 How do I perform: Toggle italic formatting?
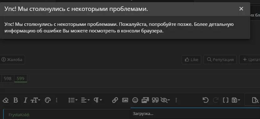coord(25,100)
